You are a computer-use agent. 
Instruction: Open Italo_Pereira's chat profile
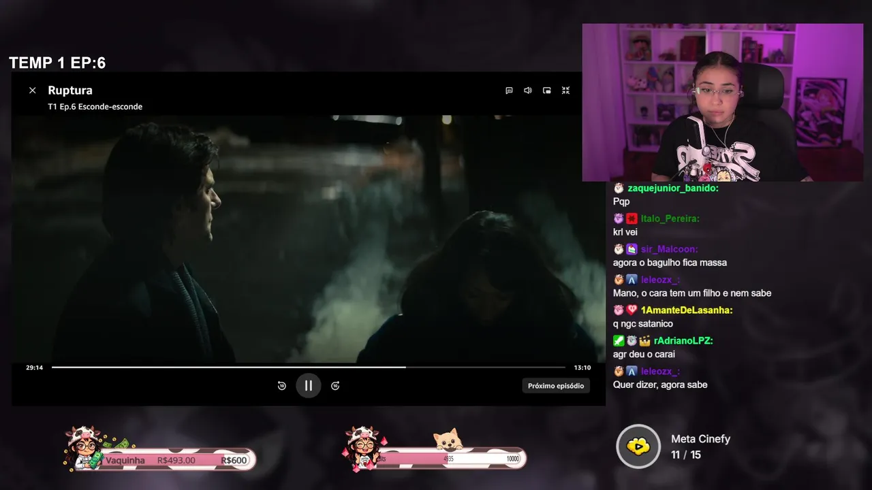point(670,218)
